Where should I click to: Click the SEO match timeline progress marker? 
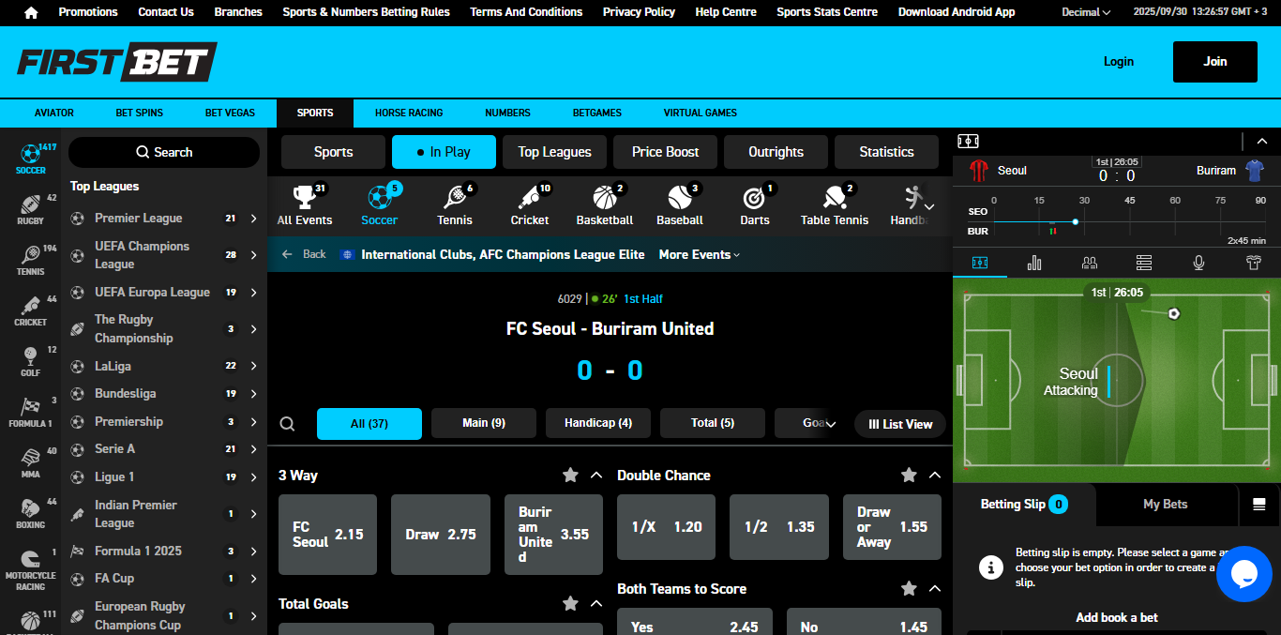[1074, 222]
